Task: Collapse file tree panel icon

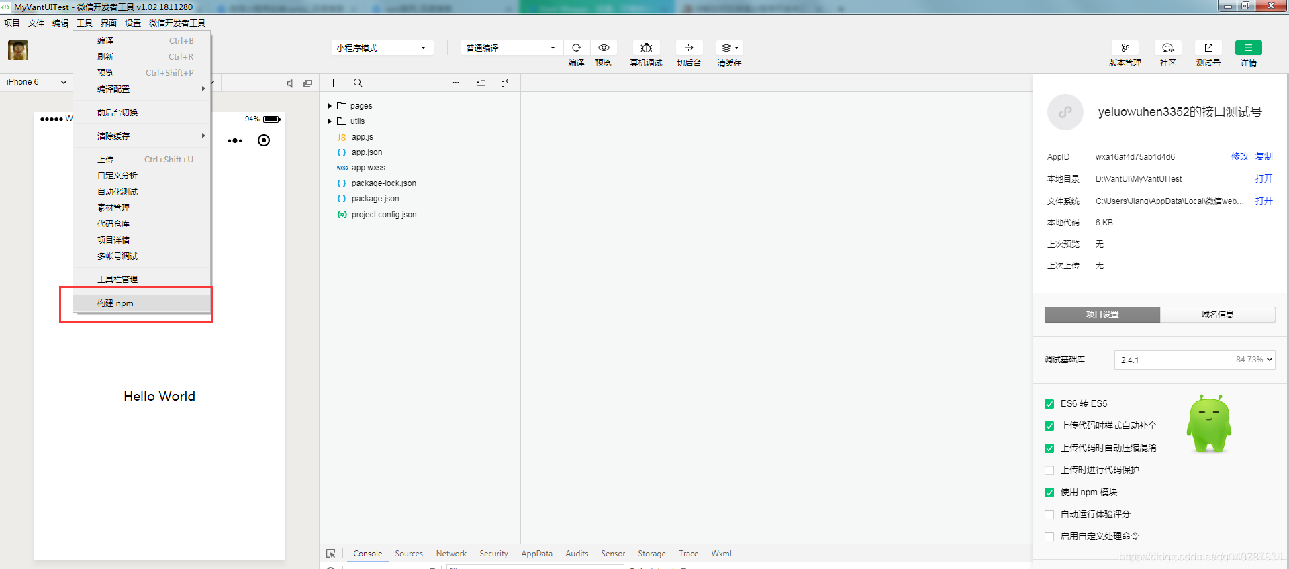Action: tap(506, 82)
